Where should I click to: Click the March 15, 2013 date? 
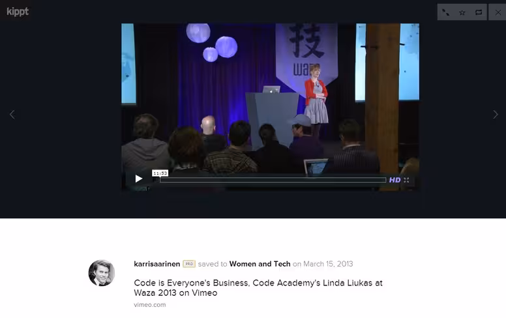328,264
